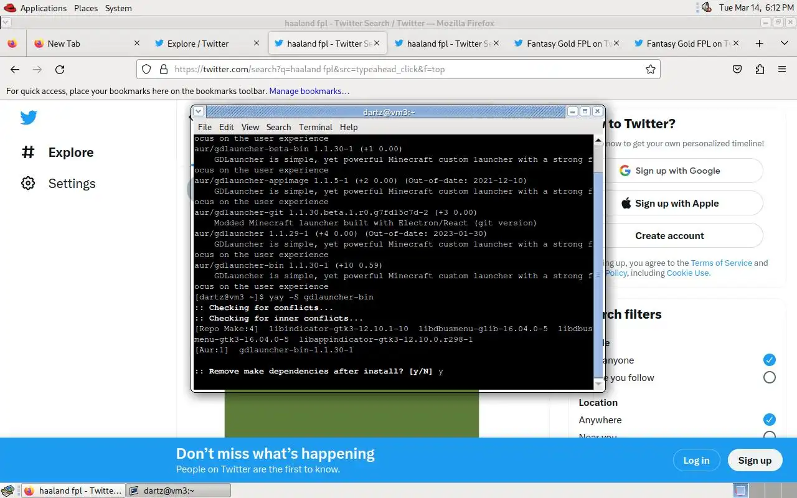Click the Firefox URL address bar
Image resolution: width=797 pixels, height=498 pixels.
[398, 69]
